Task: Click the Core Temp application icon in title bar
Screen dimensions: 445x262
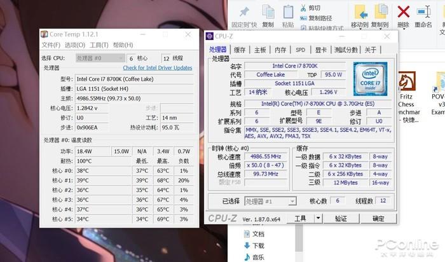Action: pyautogui.click(x=44, y=34)
